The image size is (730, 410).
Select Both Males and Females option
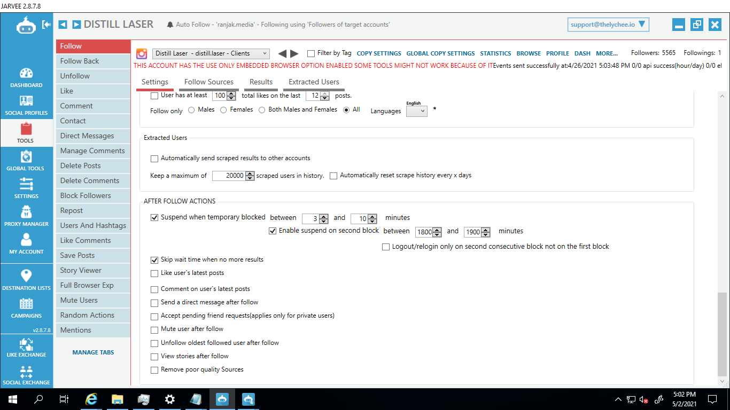(262, 110)
